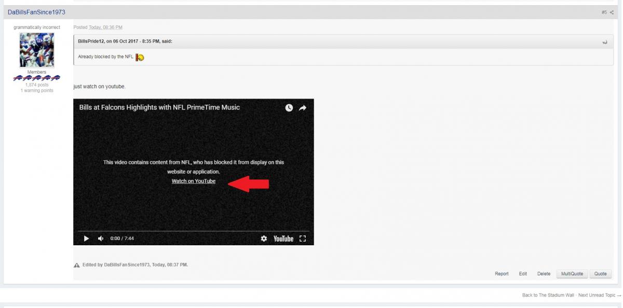Click the watch later clock icon
623x308 pixels.
coord(289,108)
